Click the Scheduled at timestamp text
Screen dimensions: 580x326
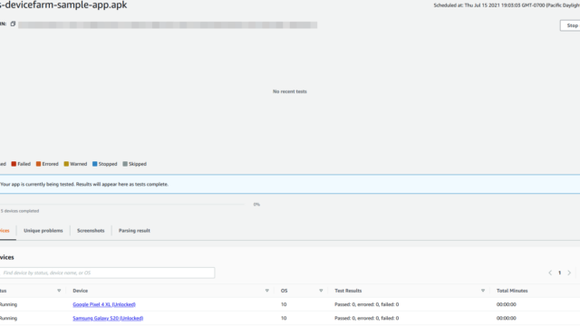point(507,5)
